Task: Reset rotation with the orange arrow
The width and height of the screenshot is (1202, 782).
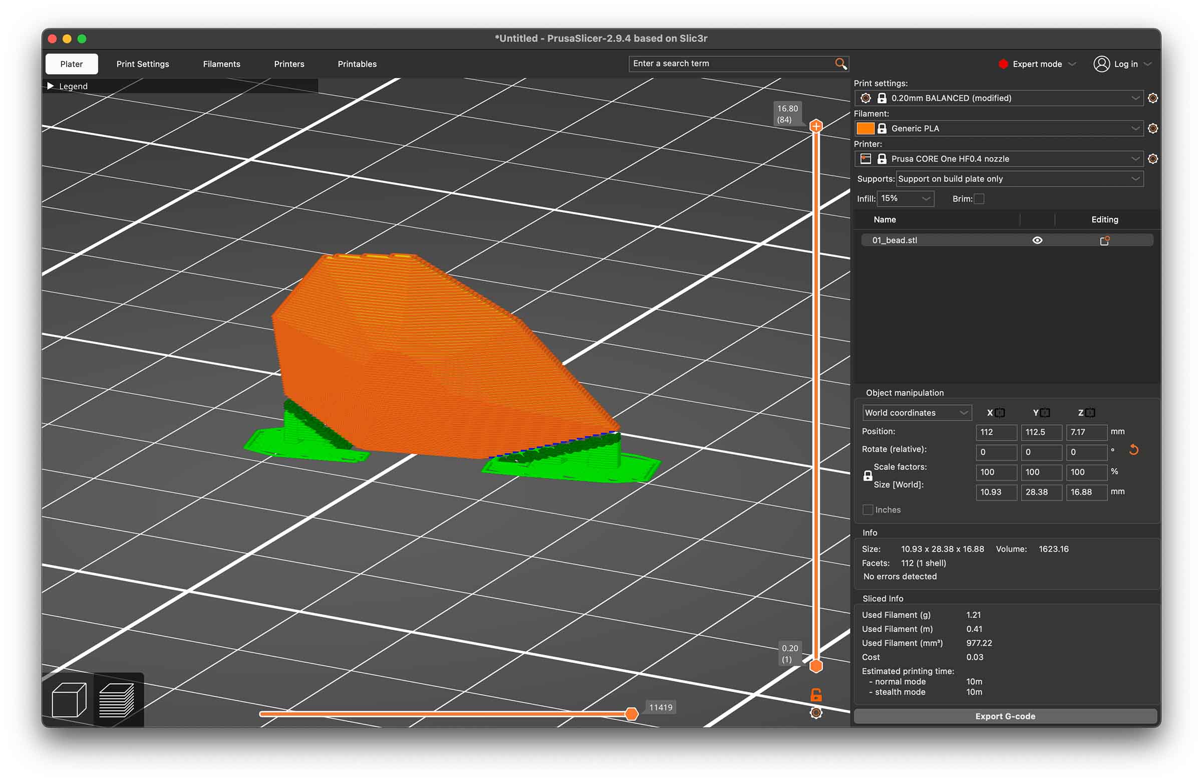Action: coord(1134,449)
